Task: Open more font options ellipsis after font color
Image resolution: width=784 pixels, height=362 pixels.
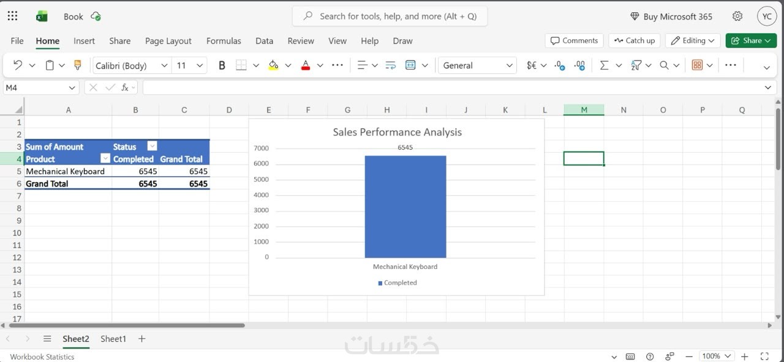Action: tap(337, 65)
